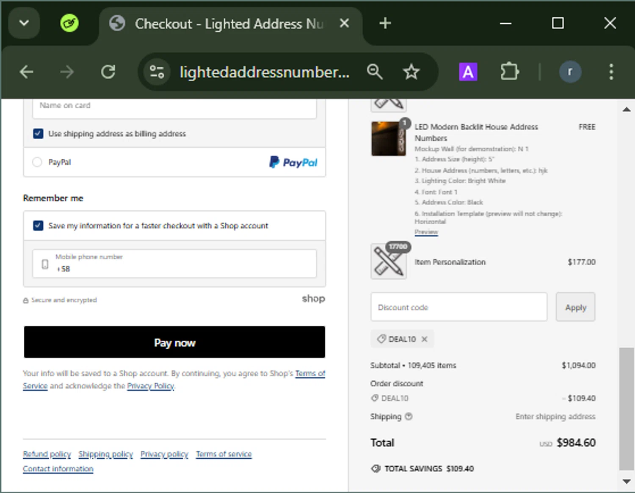Bookmark this page with the star icon
Screen dimensions: 635x493
tap(411, 72)
